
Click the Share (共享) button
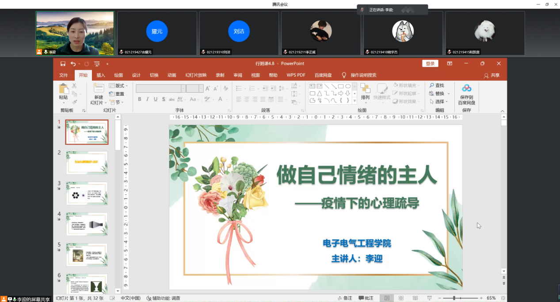click(492, 75)
